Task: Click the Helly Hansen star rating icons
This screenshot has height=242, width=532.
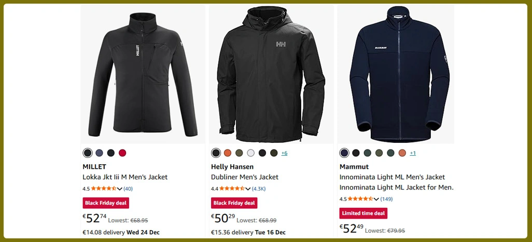Action: tap(232, 189)
